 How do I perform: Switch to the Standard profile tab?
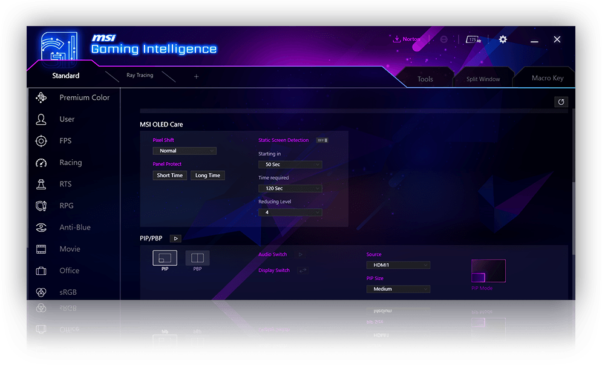(x=66, y=76)
